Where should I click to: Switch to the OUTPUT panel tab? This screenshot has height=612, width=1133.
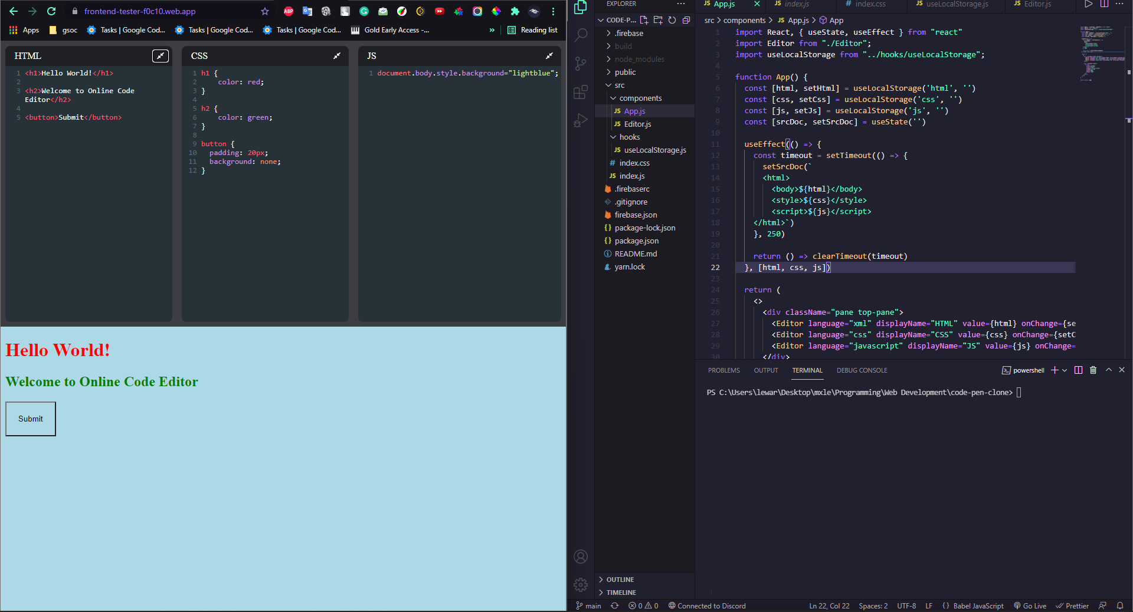(x=766, y=370)
